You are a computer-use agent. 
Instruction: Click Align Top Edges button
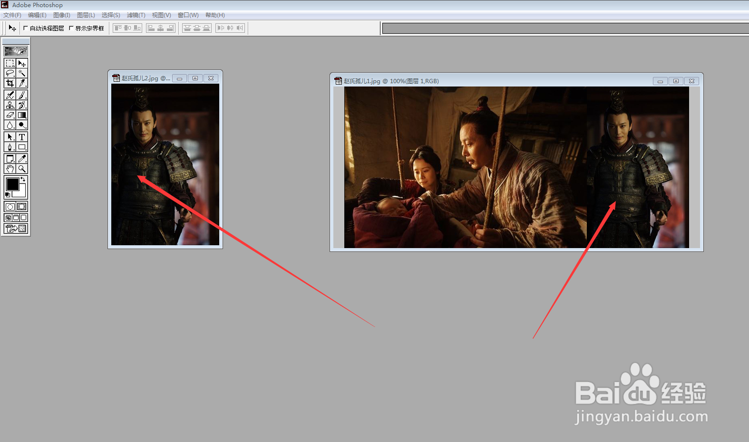118,28
